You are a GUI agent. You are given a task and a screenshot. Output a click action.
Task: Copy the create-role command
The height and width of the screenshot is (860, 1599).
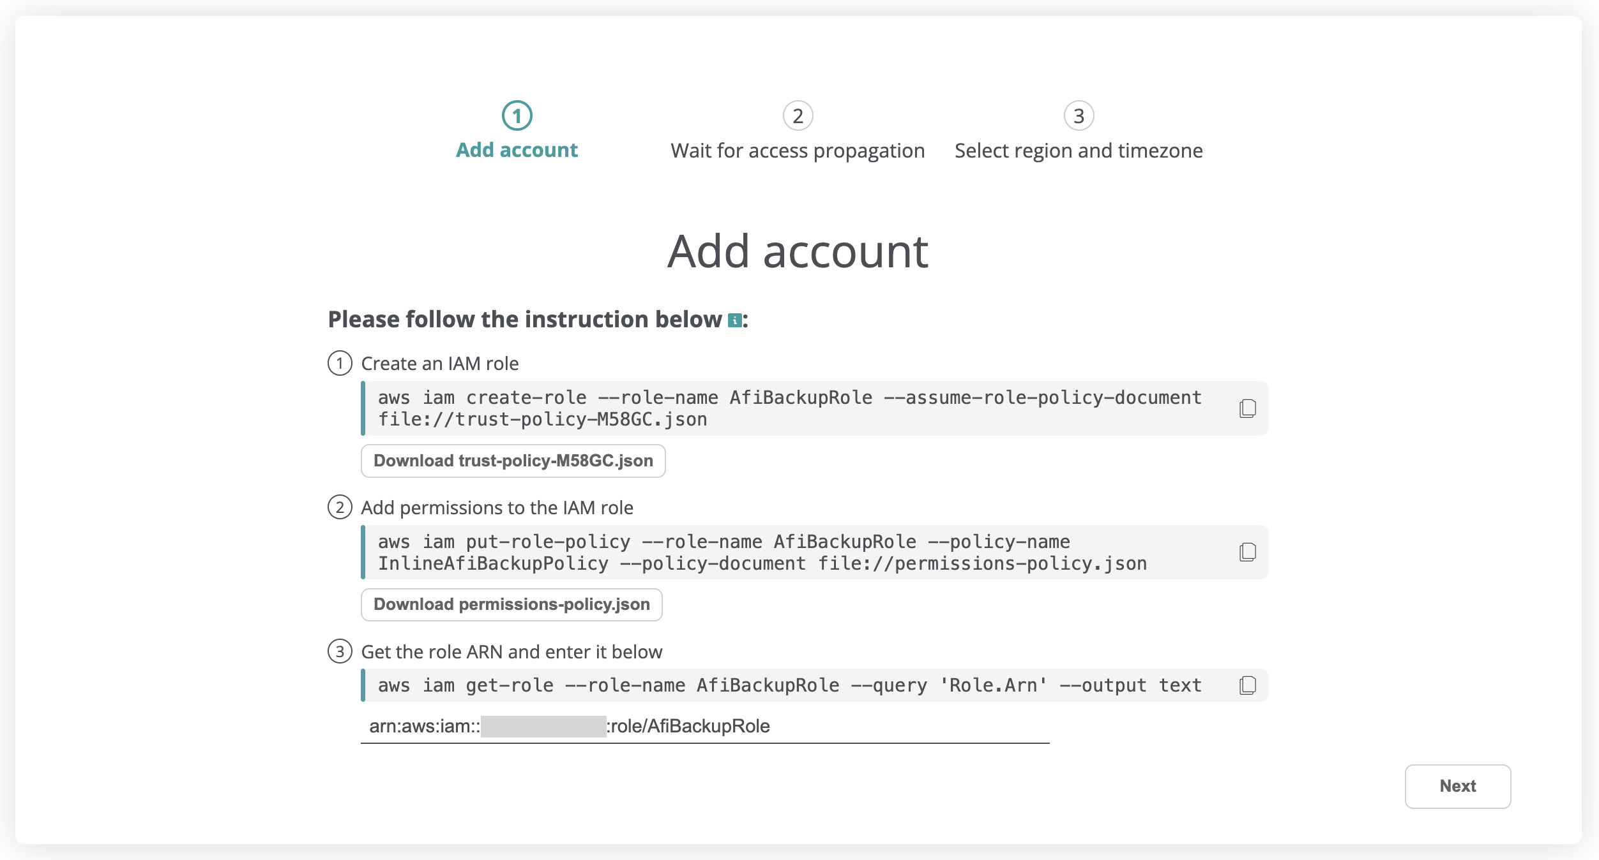(1247, 408)
